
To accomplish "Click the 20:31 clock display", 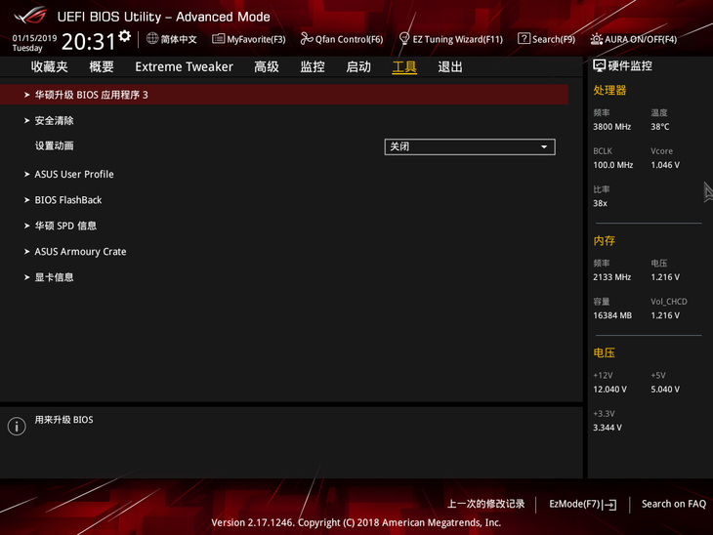I will [x=89, y=42].
